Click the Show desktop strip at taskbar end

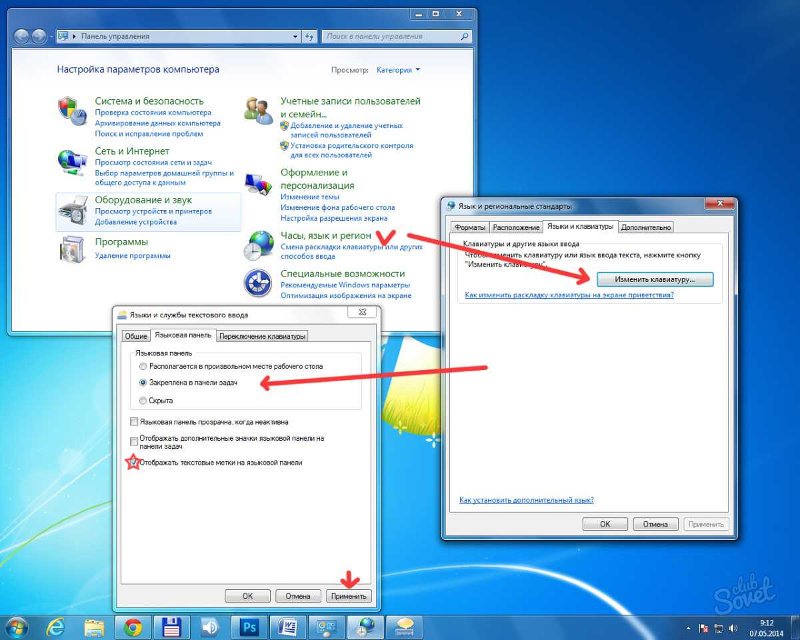pos(795,628)
